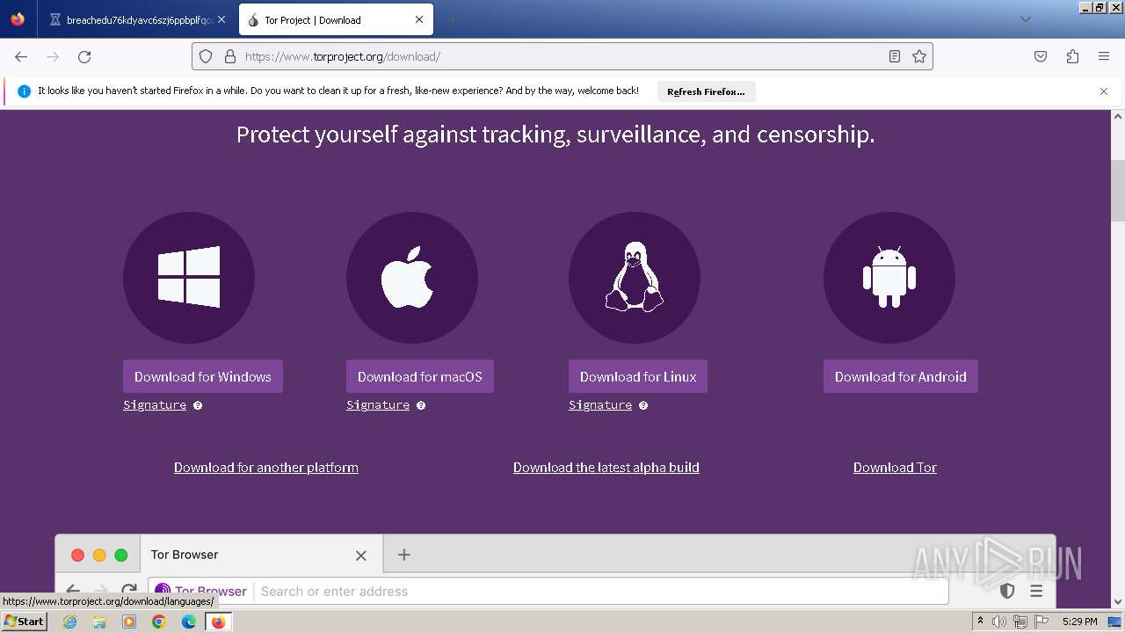This screenshot has width=1125, height=633.
Task: Open File Explorer from the taskbar
Action: click(x=99, y=622)
